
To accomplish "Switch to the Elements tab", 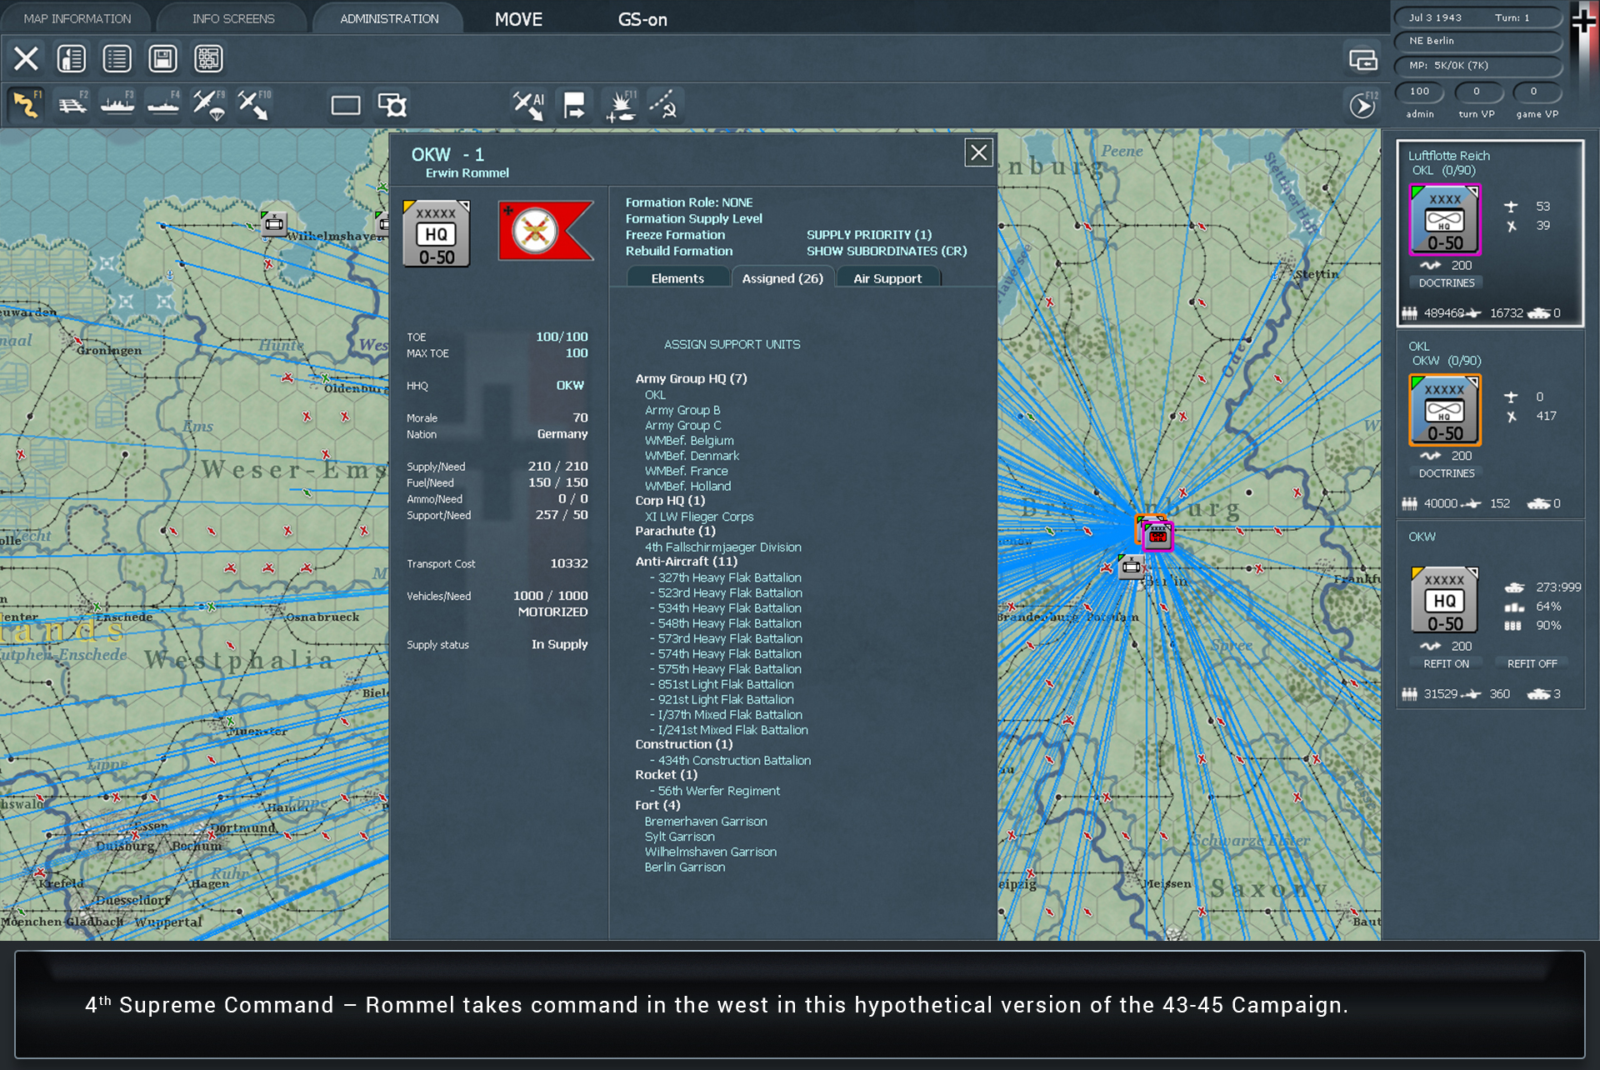I will (677, 277).
